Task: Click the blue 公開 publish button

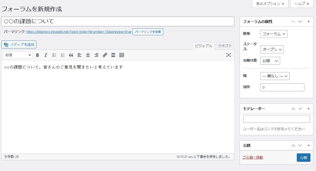Action: (303, 157)
